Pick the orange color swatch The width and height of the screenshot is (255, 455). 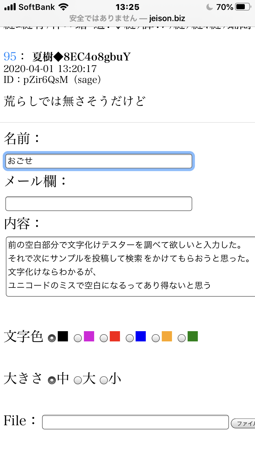(167, 336)
